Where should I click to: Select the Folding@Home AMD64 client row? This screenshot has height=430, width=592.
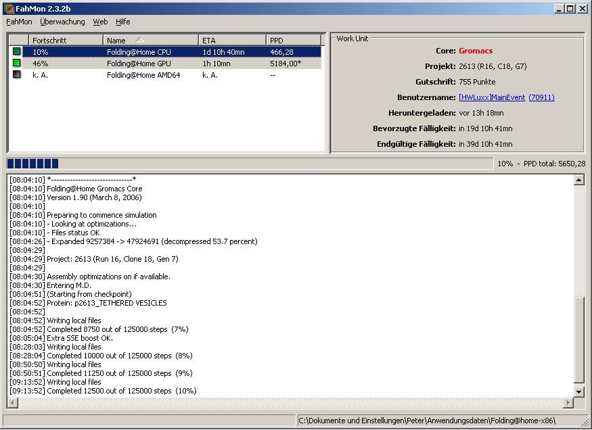[x=165, y=75]
